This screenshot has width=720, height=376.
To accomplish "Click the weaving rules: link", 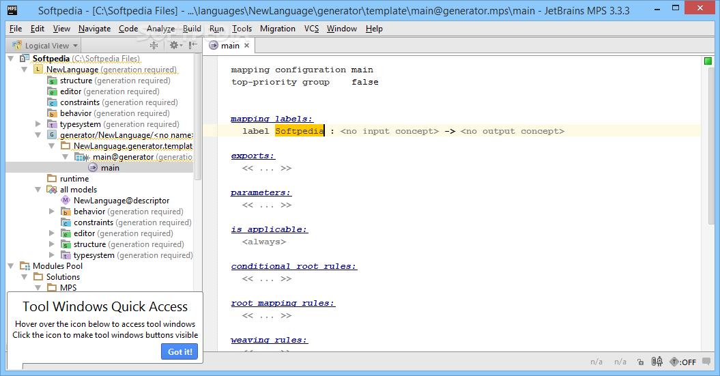I will pos(269,341).
